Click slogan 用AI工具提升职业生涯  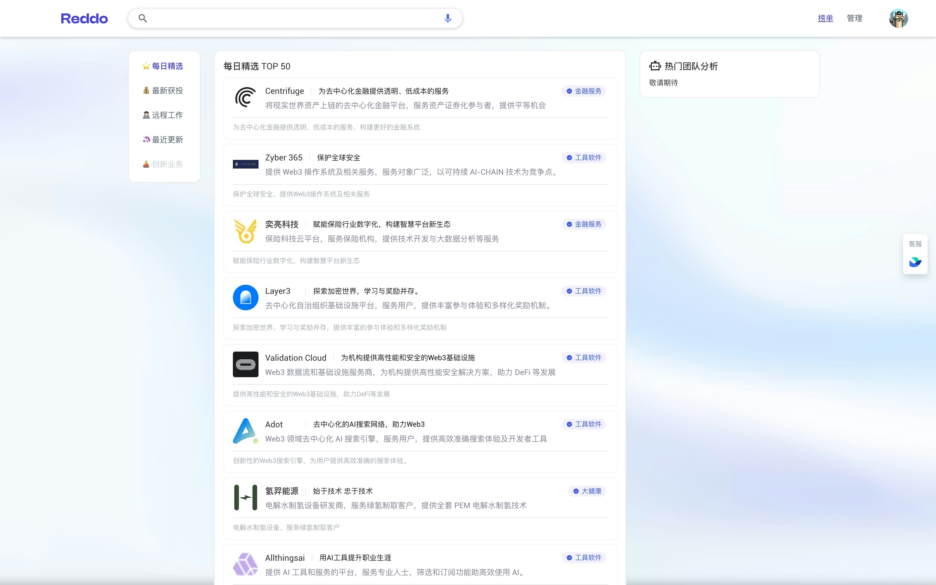pyautogui.click(x=355, y=558)
